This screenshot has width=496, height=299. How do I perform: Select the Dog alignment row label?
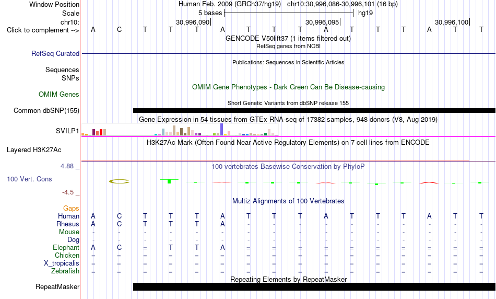click(73, 240)
